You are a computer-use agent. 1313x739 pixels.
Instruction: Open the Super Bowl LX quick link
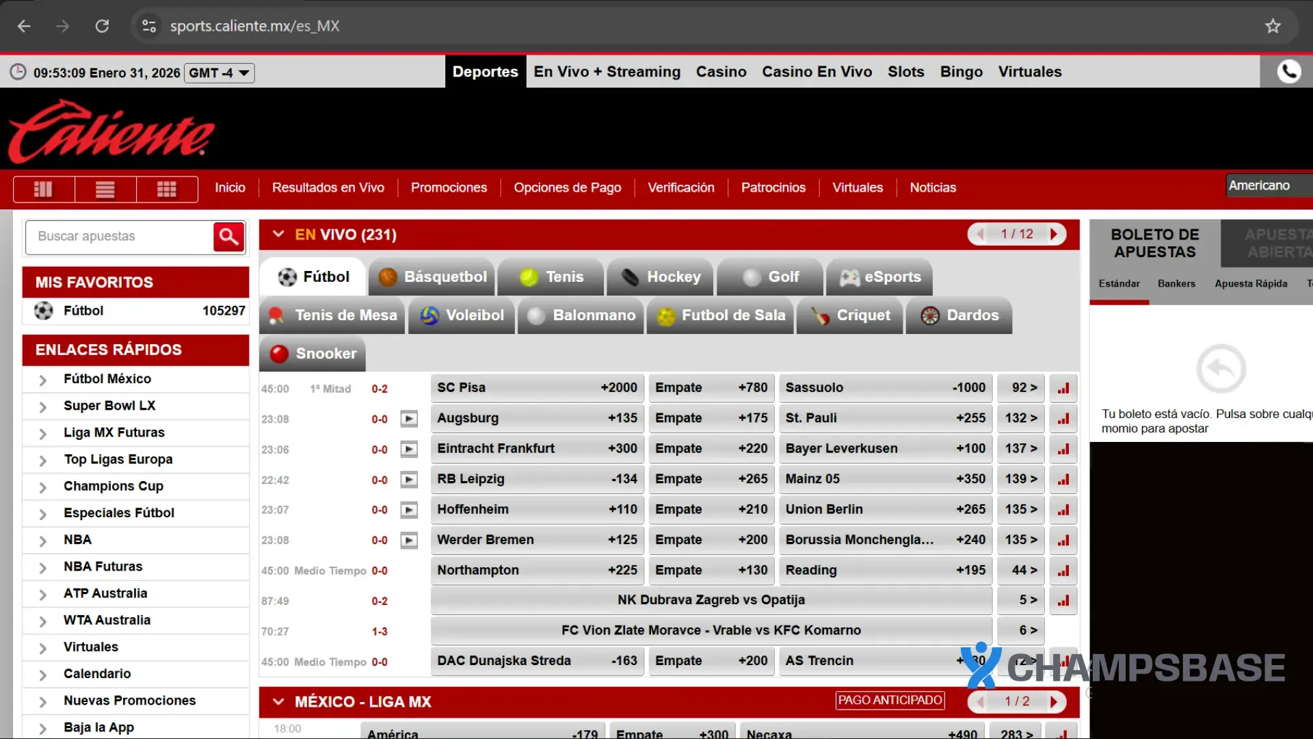[109, 406]
